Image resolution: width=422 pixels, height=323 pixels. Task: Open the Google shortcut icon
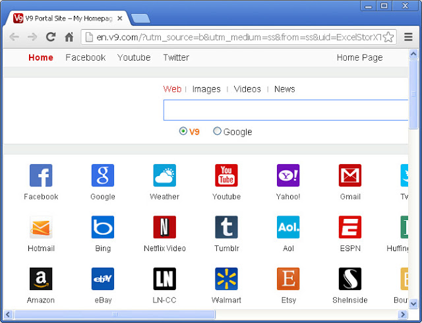tap(103, 175)
